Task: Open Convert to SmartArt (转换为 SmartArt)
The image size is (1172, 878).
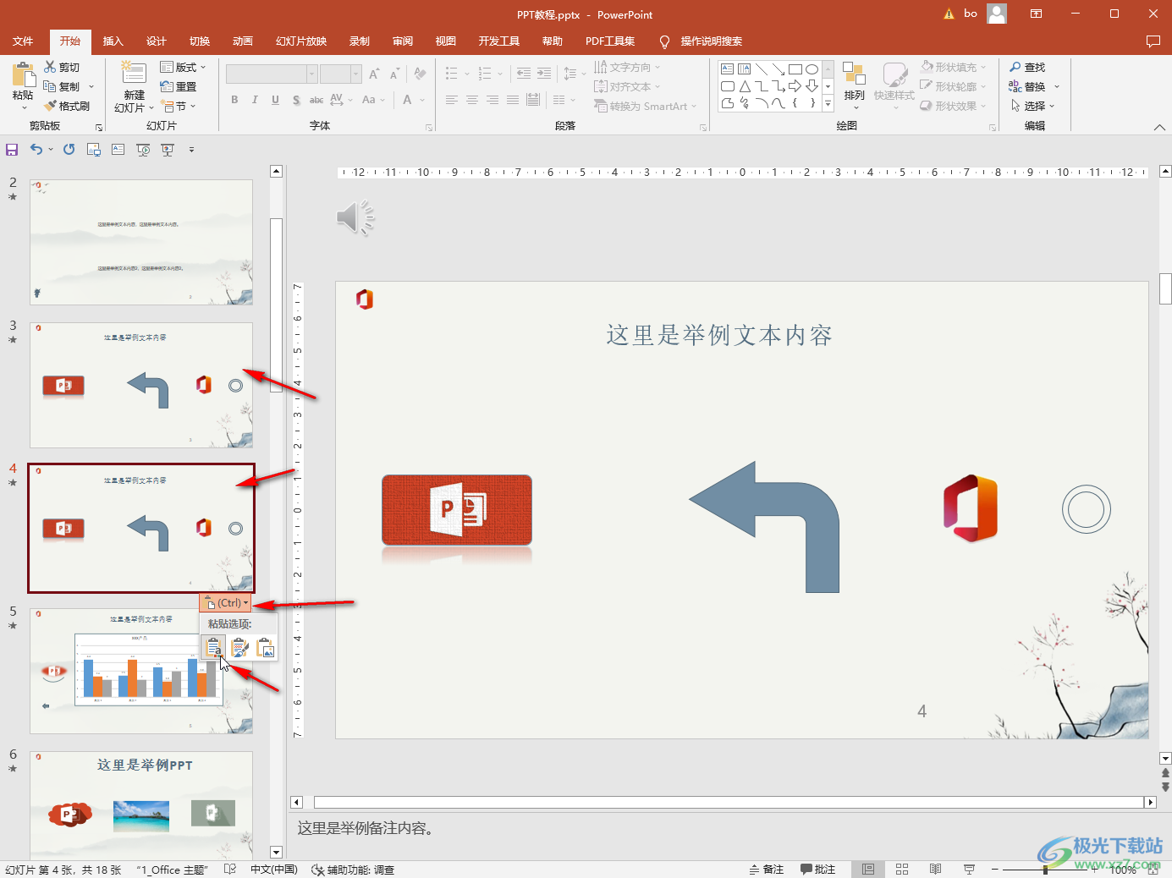Action: pyautogui.click(x=646, y=106)
